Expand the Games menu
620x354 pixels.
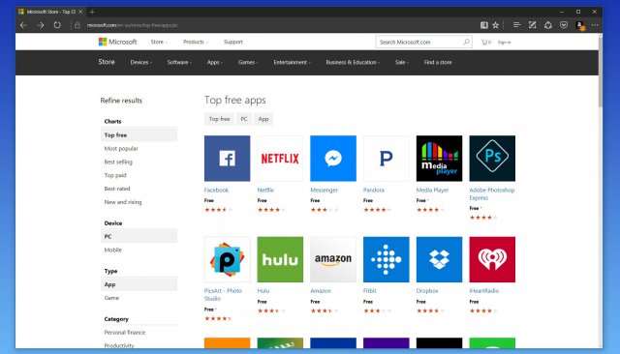point(248,62)
